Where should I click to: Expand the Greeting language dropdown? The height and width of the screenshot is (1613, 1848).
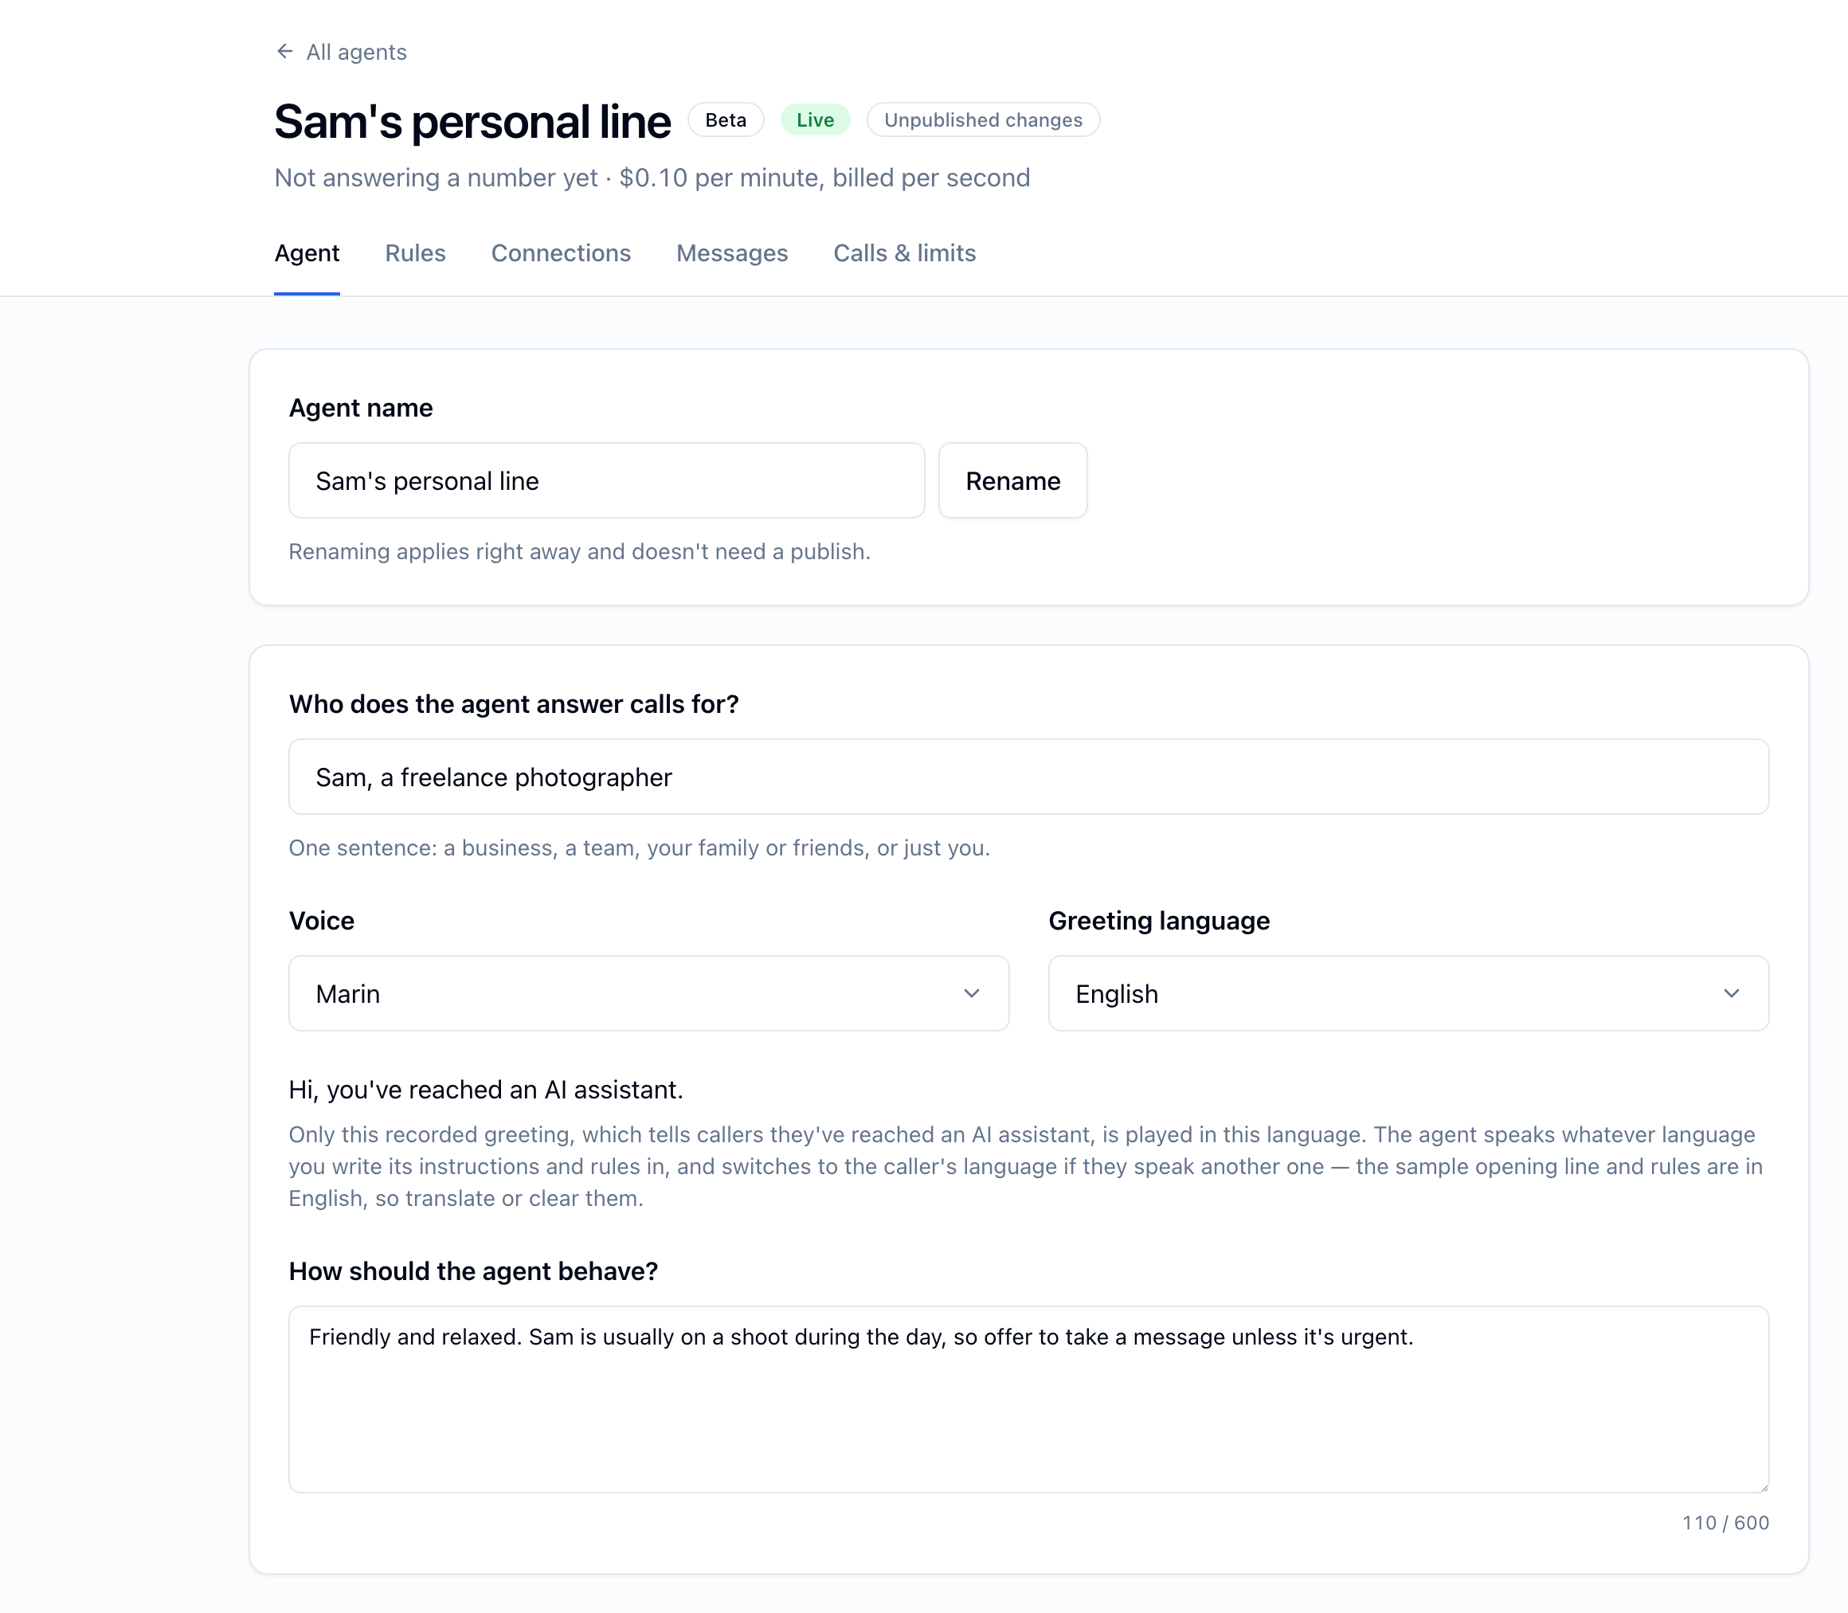tap(1409, 994)
